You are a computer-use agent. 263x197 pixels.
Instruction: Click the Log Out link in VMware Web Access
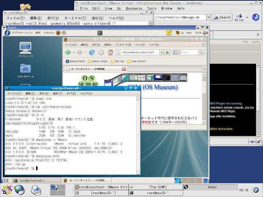tap(256, 42)
